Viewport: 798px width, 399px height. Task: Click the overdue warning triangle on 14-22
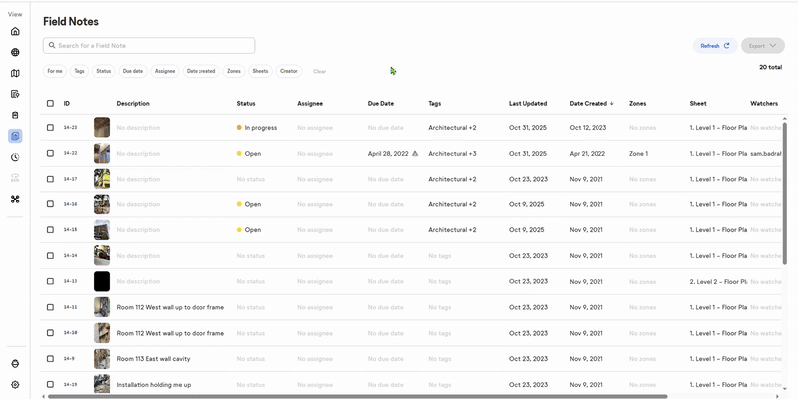(x=415, y=153)
